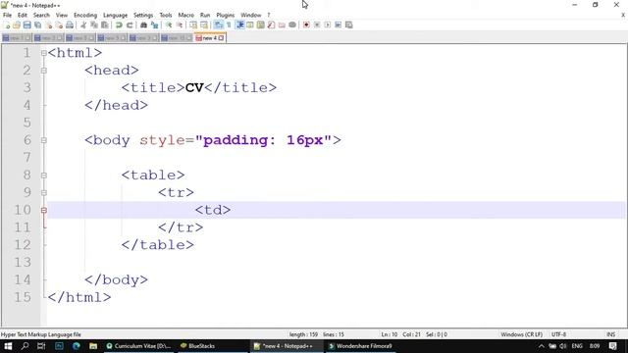Open the View menu
628x353 pixels.
click(61, 16)
